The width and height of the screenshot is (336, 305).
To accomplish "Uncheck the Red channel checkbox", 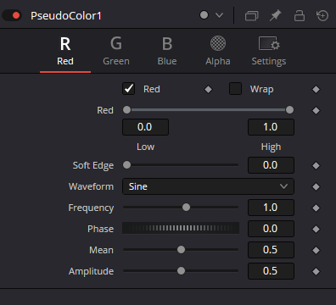I will [128, 89].
